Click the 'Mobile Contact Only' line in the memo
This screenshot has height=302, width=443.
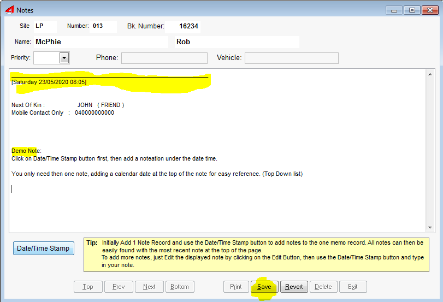[63, 112]
